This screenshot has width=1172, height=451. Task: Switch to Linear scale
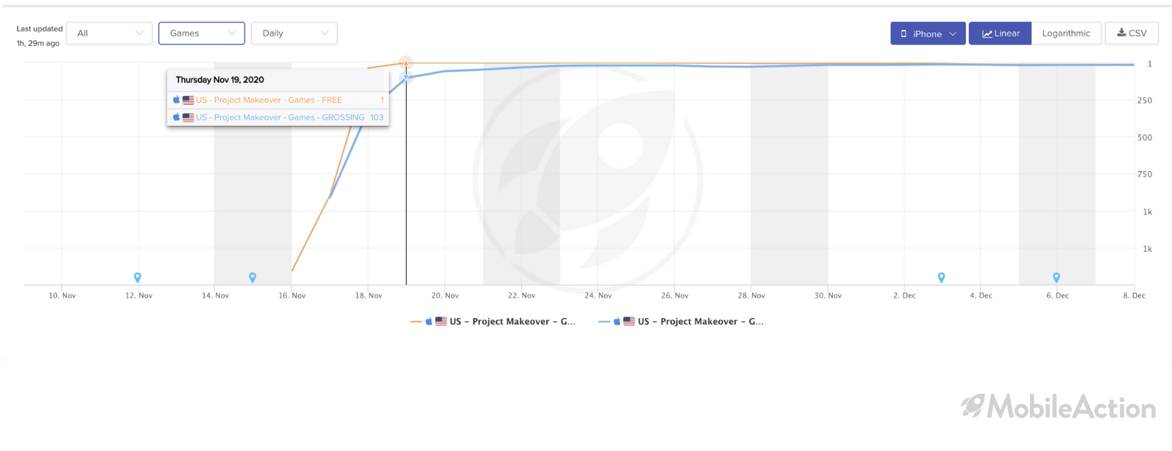click(x=1000, y=33)
